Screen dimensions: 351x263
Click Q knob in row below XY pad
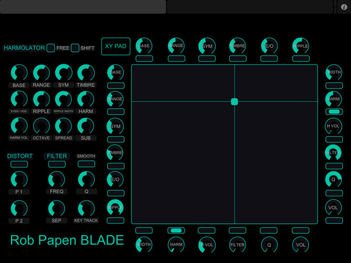coord(269,245)
